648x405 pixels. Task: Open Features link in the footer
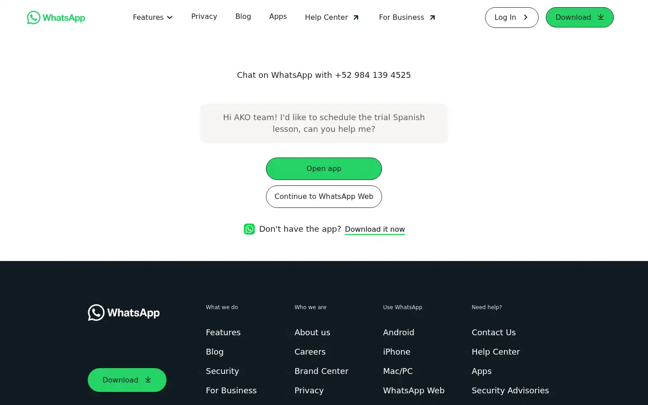[223, 333]
